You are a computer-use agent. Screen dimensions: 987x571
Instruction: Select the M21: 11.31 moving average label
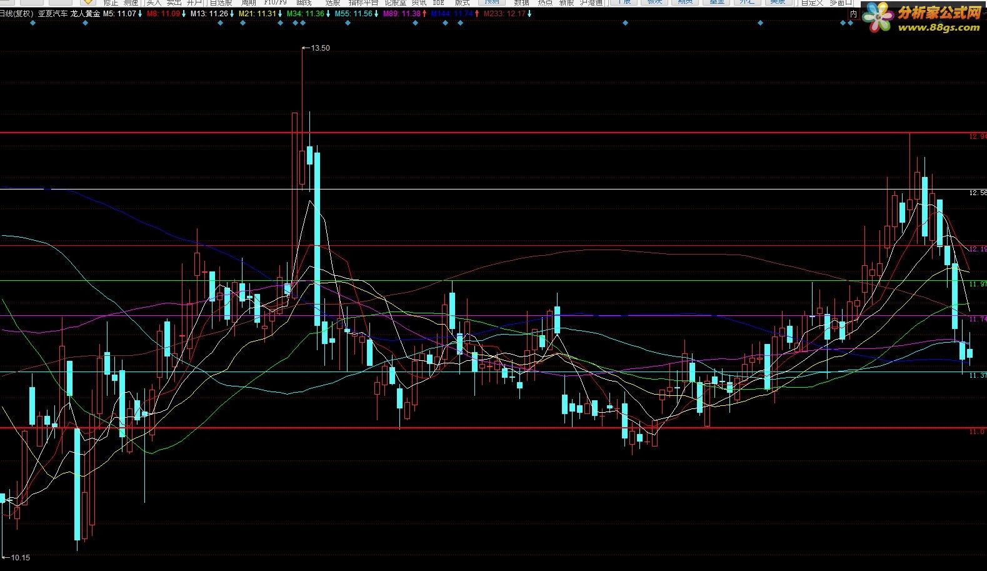258,13
